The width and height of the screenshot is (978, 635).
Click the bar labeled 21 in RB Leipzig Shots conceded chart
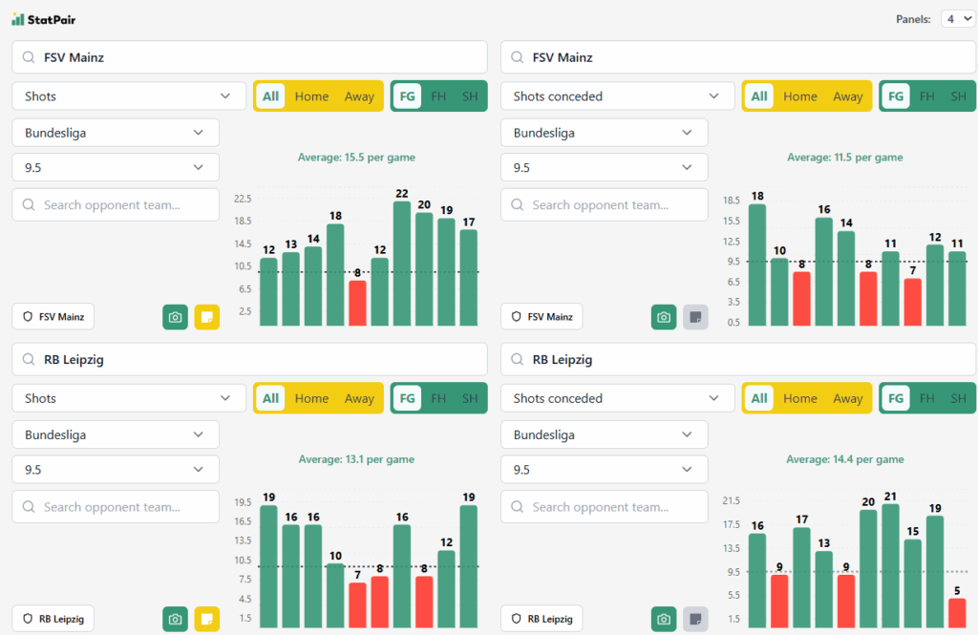891,565
